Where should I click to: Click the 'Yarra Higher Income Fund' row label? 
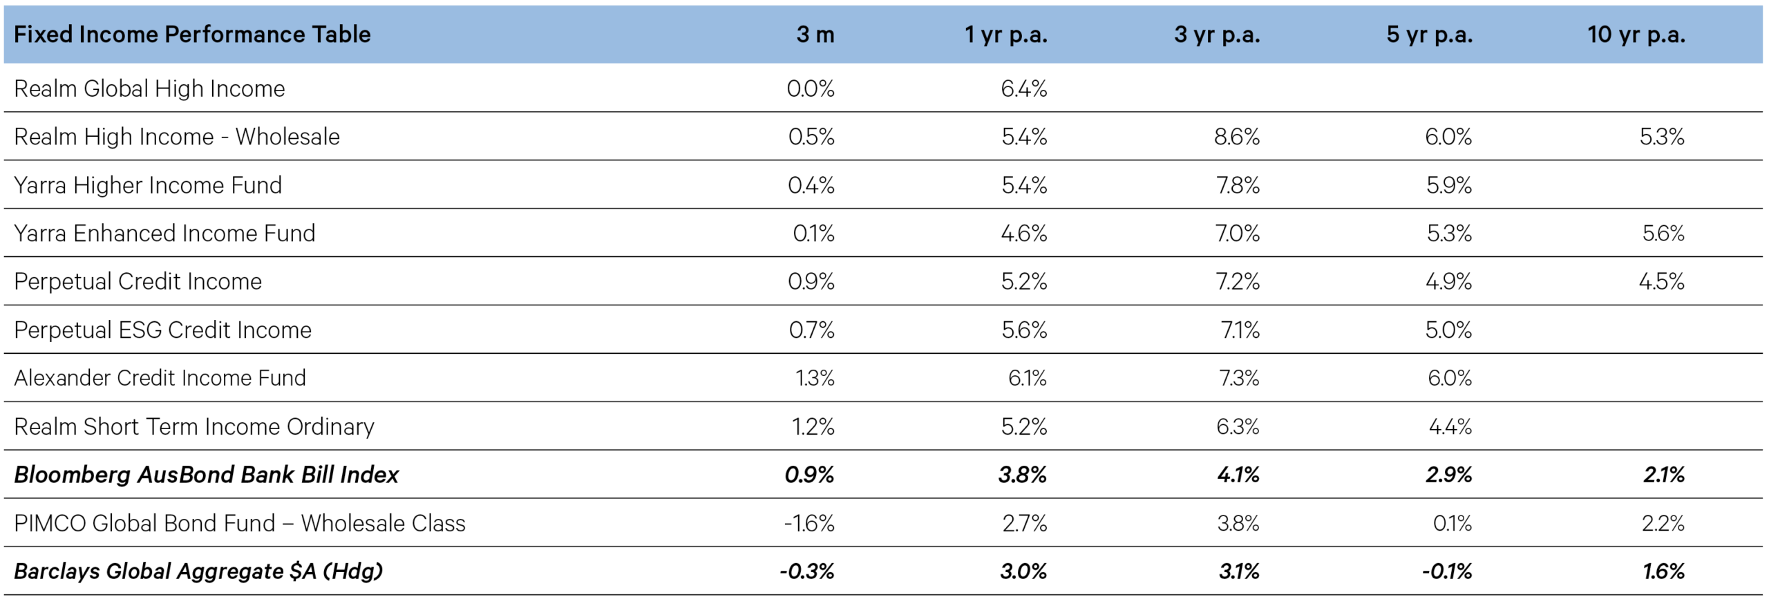click(148, 185)
